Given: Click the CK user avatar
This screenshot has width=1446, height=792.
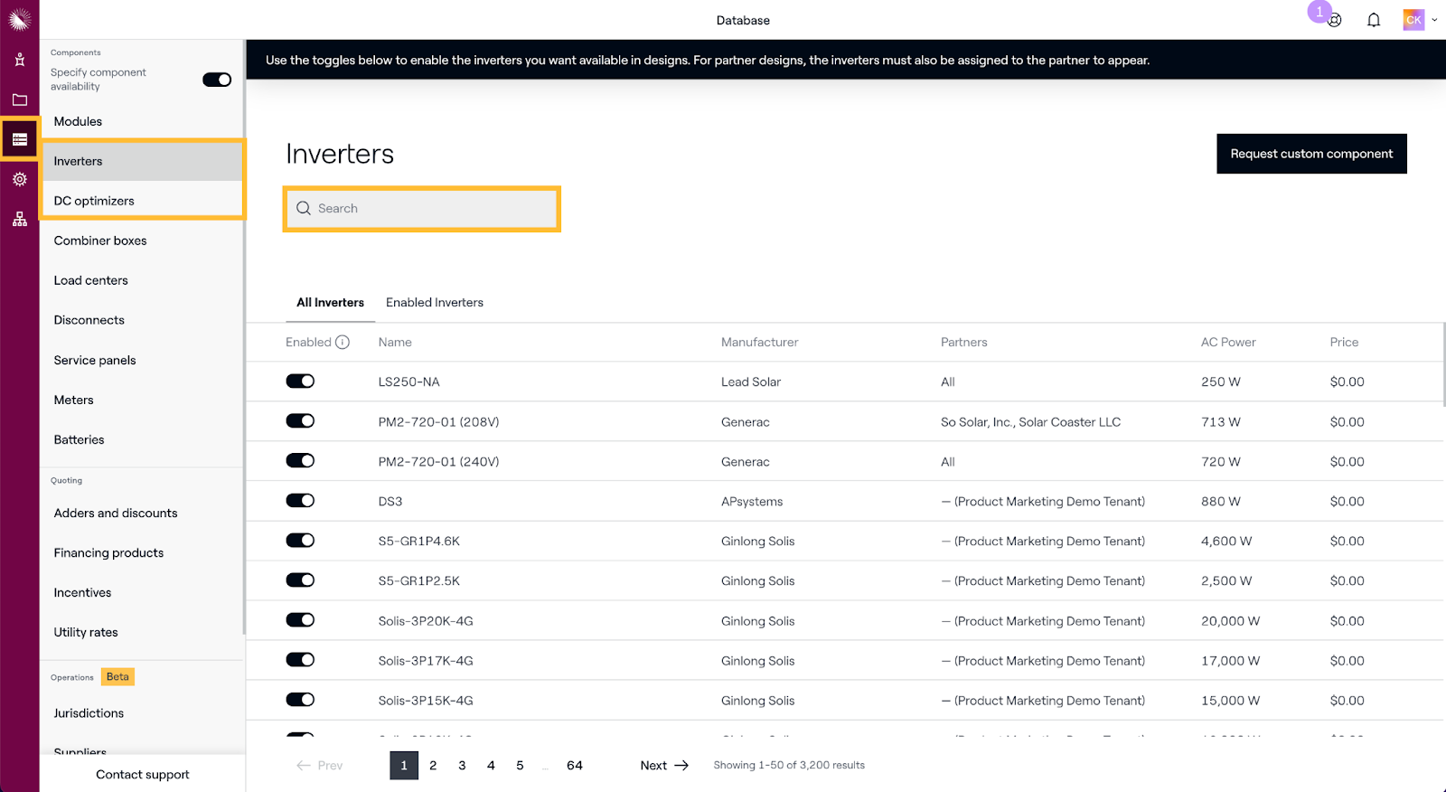Looking at the screenshot, I should pos(1413,20).
